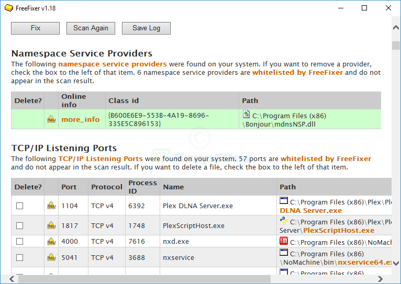The width and height of the screenshot is (401, 284).
Task: Open more_info link for Bonjour provider
Action: (80, 119)
